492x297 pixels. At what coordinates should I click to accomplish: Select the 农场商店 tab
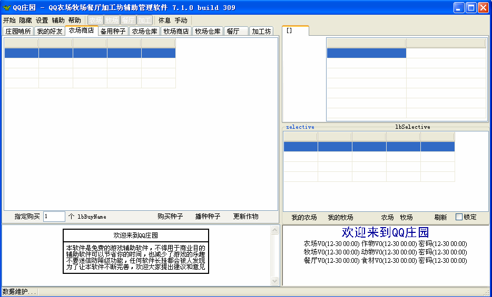pos(81,30)
